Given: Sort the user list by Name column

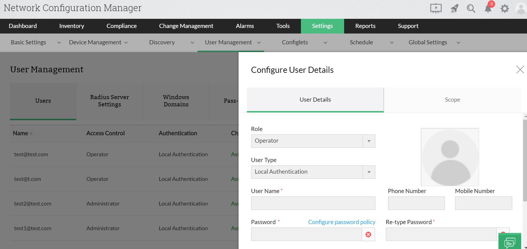Looking at the screenshot, I should point(21,133).
